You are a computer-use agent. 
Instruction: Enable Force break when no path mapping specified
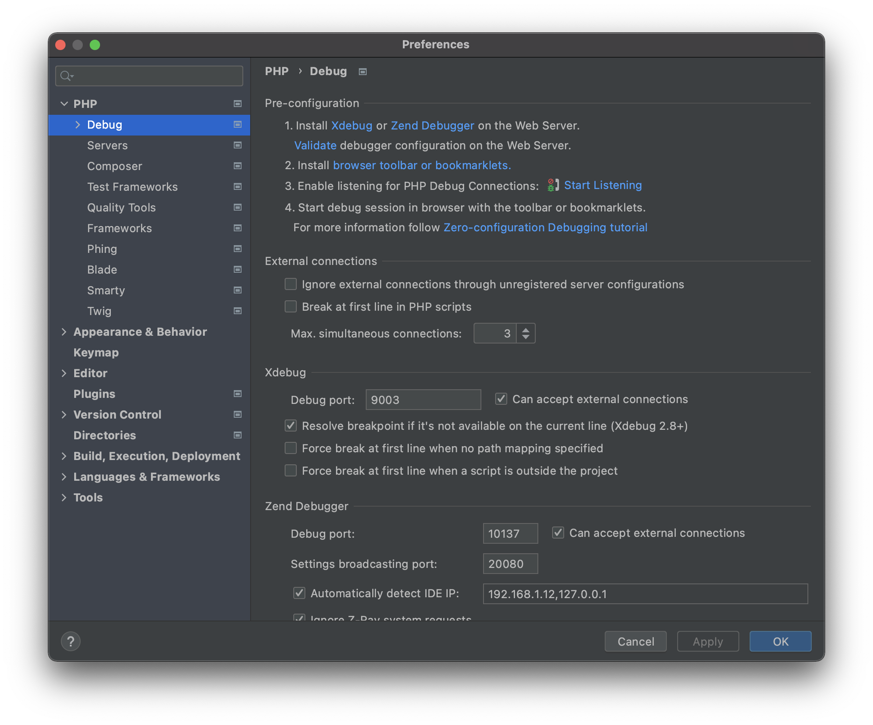[x=291, y=448]
